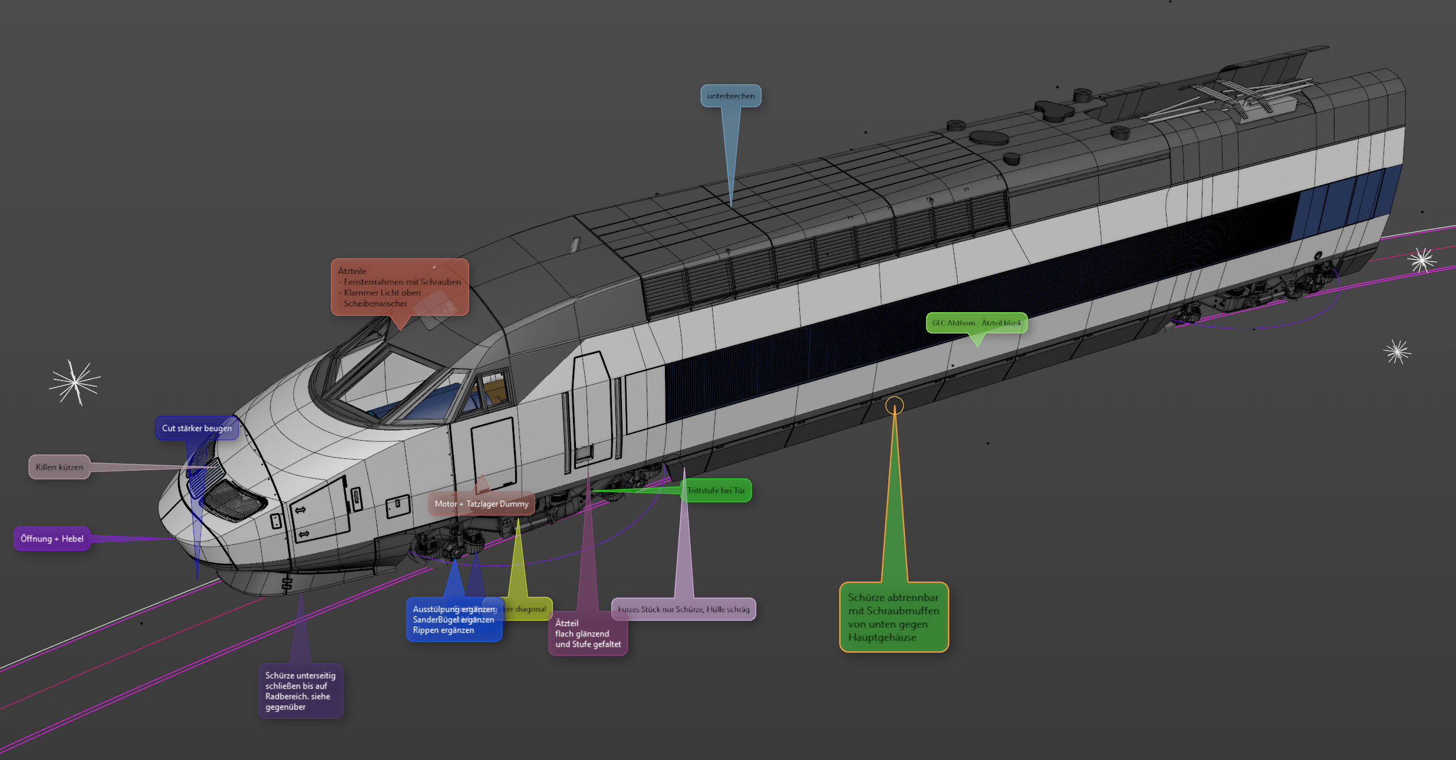Select the green 'Trittstufe bei Tür' label

point(716,490)
